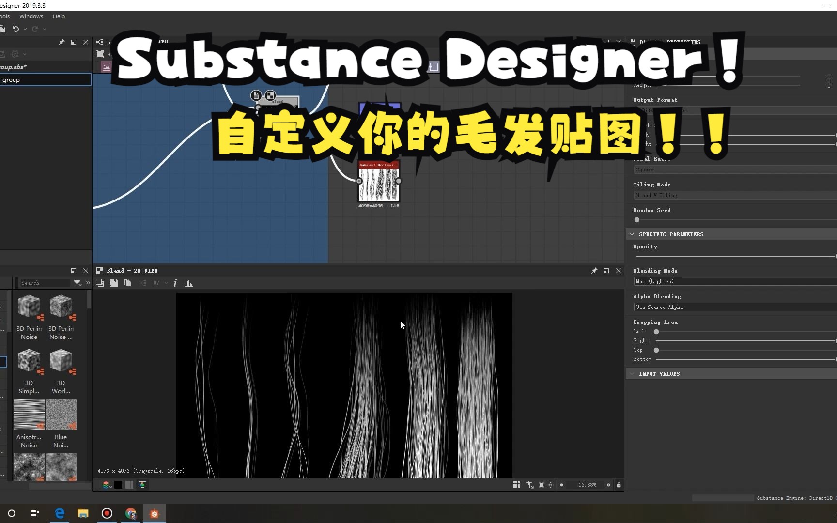This screenshot has height=523, width=837.
Task: Click the Ambient Occlusion node output connector
Action: [398, 181]
